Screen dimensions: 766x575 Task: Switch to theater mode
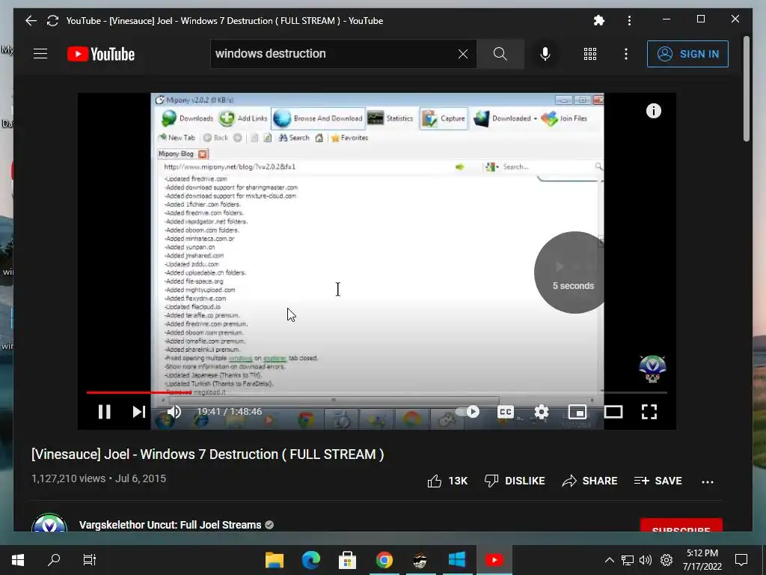click(613, 412)
